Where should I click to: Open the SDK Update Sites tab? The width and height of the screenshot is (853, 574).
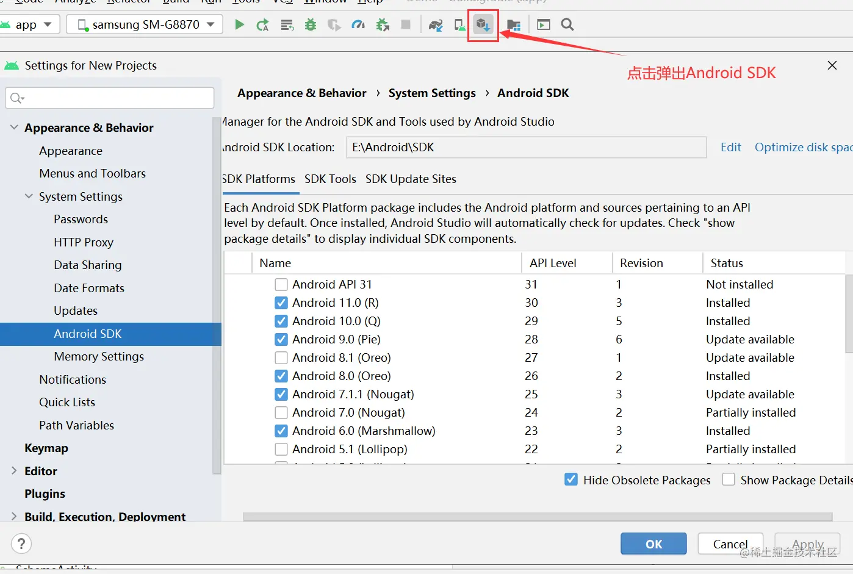click(x=411, y=179)
